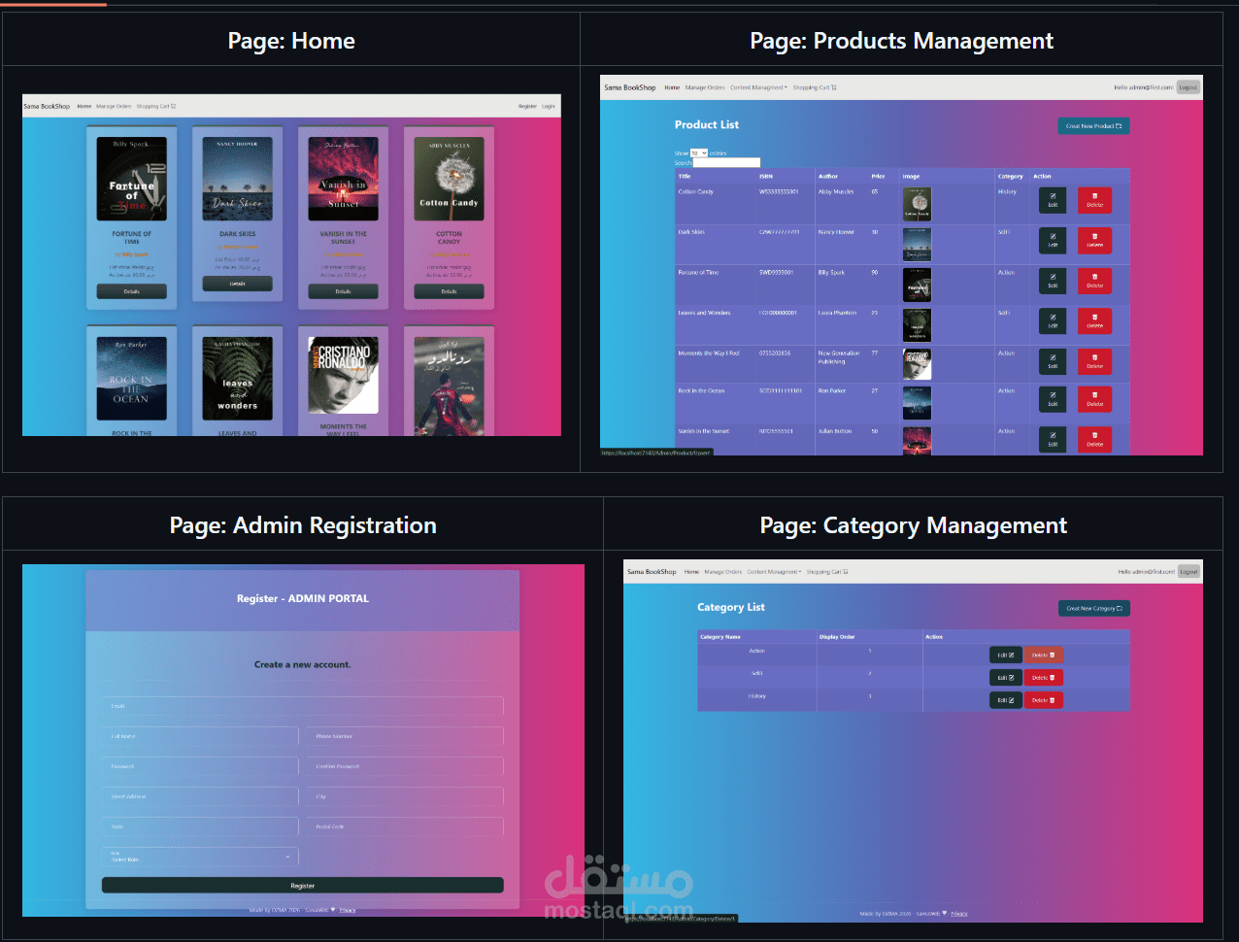Delete the Fortune of Time product
Image resolution: width=1239 pixels, height=942 pixels.
click(x=1094, y=281)
